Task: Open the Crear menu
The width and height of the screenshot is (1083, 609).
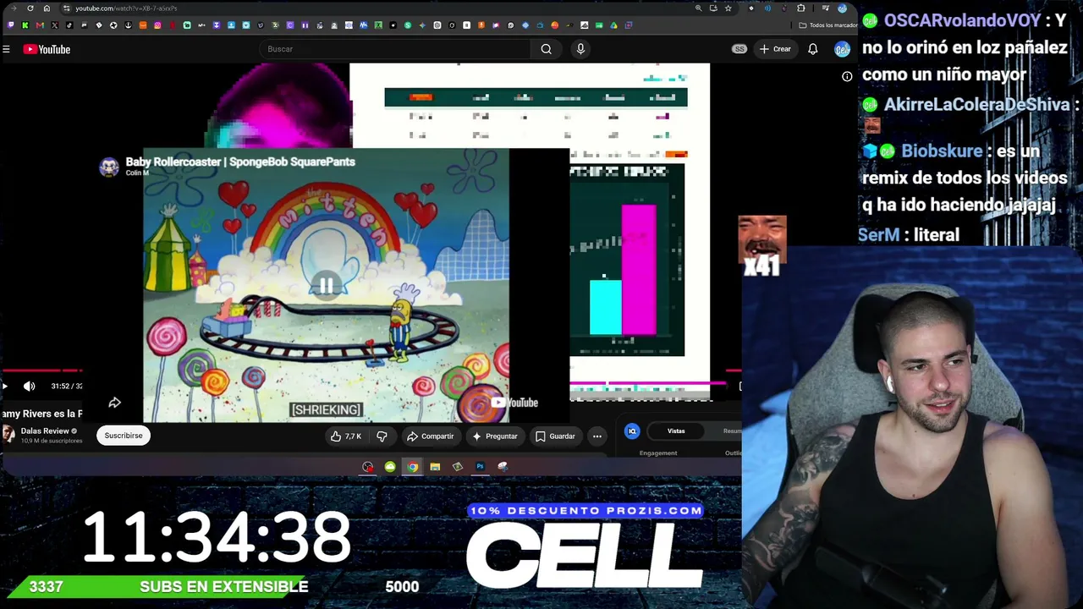Action: [775, 49]
